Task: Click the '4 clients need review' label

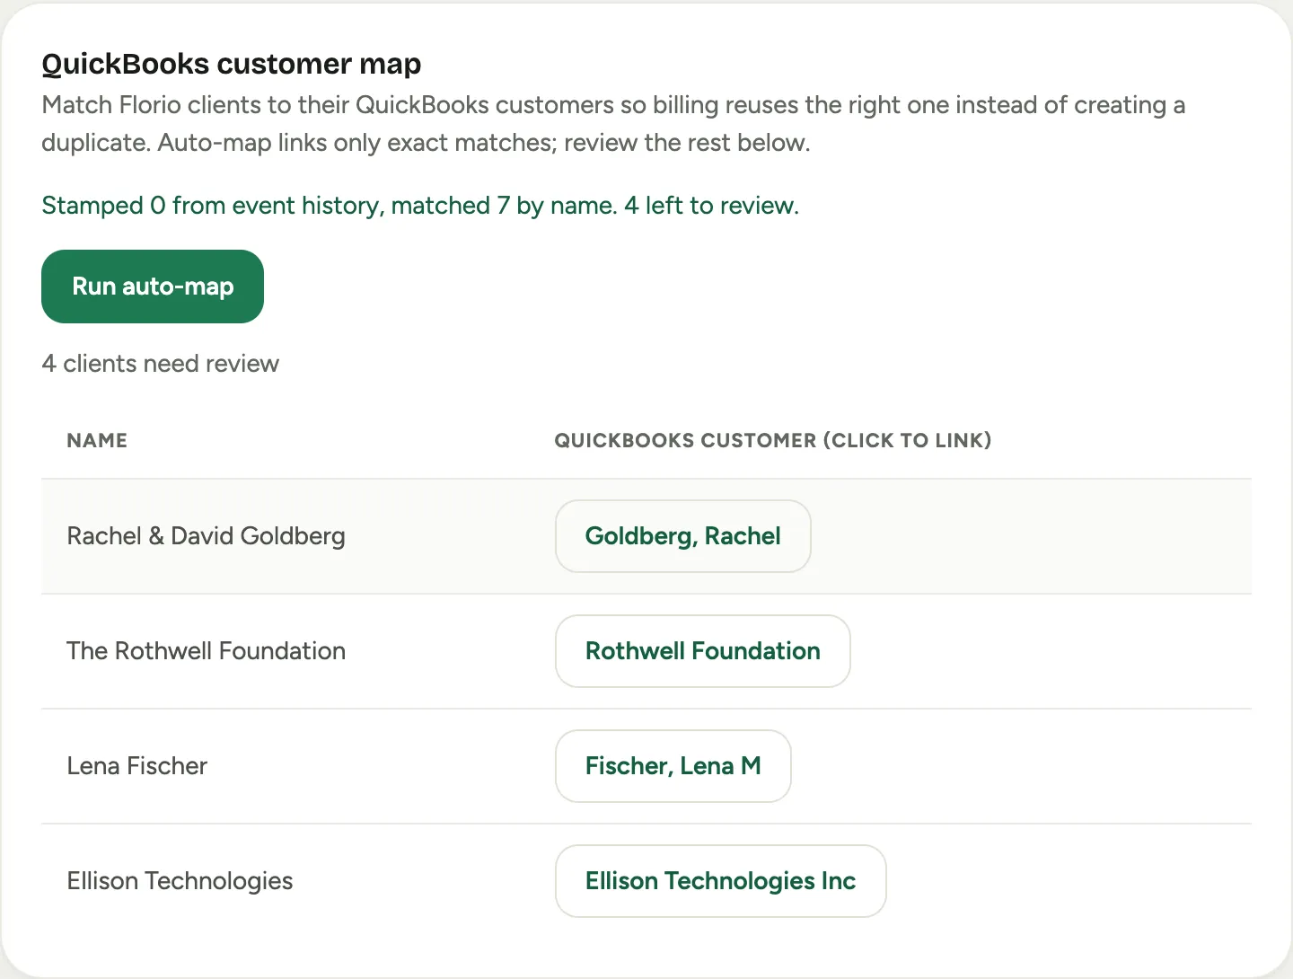Action: click(160, 364)
